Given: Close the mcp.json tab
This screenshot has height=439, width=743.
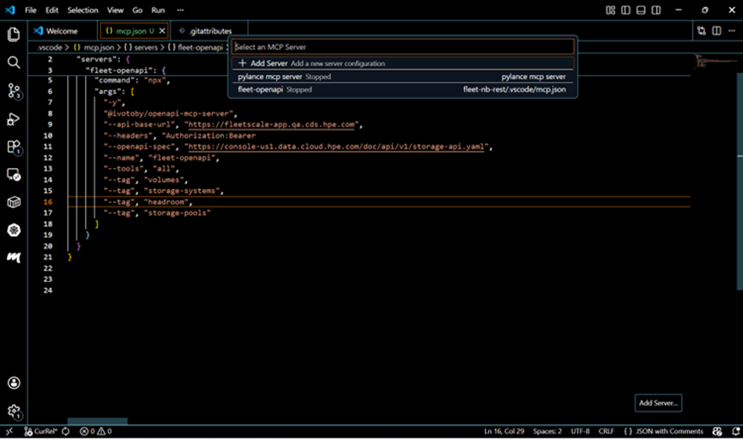Looking at the screenshot, I should [x=162, y=31].
